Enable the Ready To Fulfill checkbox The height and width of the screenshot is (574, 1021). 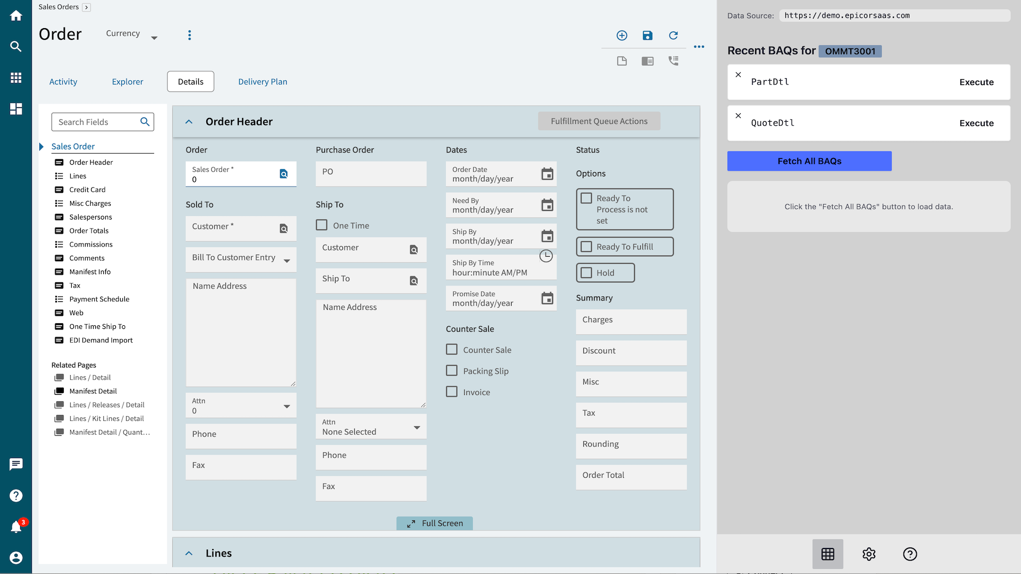coord(586,247)
